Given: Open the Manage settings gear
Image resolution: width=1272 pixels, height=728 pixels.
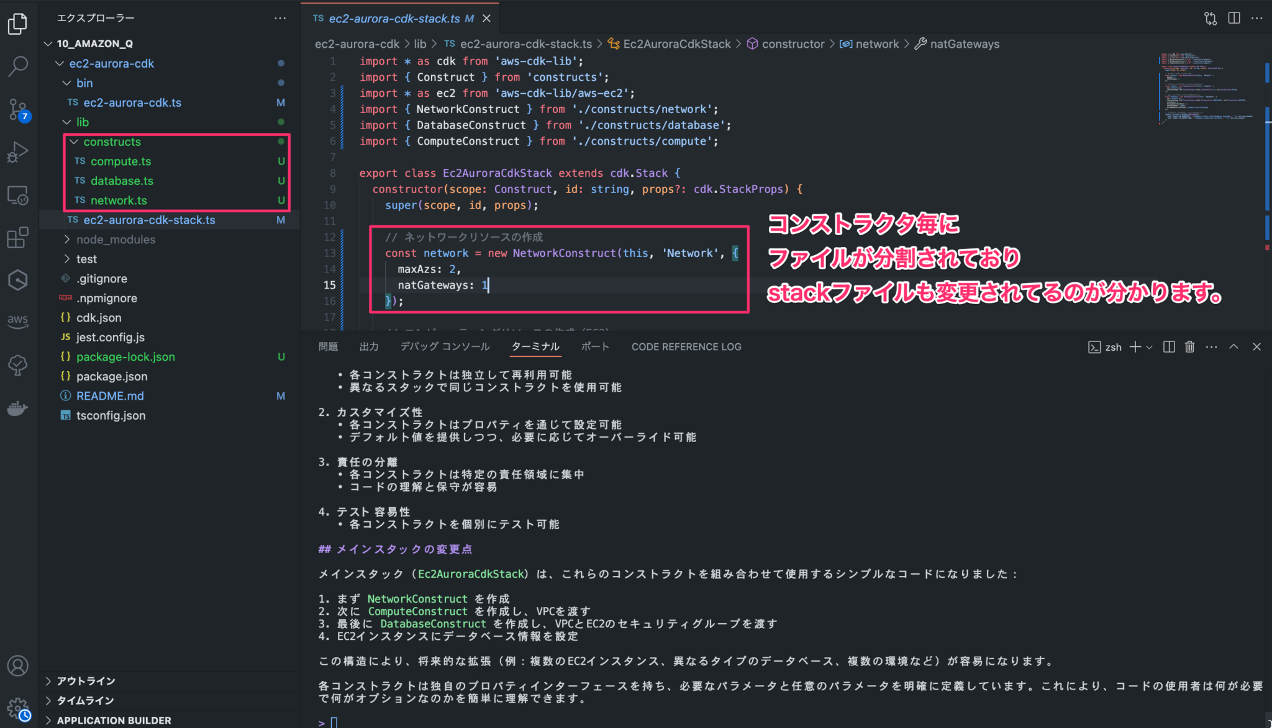Looking at the screenshot, I should point(18,709).
